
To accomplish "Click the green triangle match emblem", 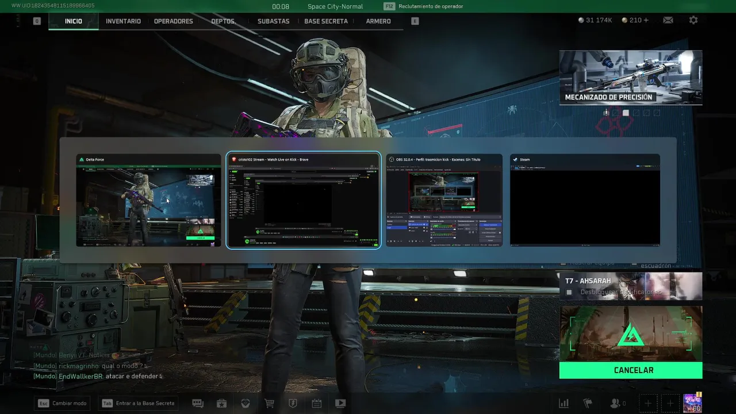I will [x=631, y=335].
